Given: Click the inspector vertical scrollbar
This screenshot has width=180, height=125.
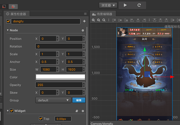Looking at the screenshot, I should coord(87,76).
